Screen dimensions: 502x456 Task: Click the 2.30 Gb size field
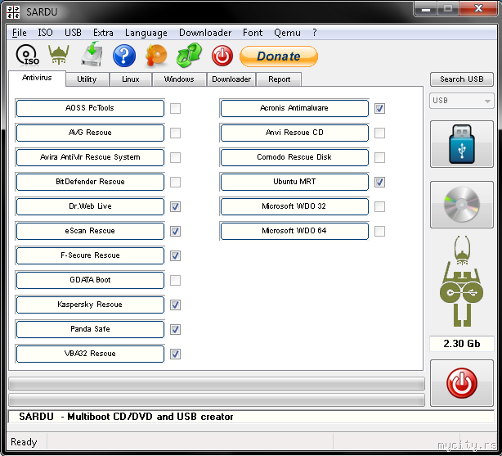[462, 344]
